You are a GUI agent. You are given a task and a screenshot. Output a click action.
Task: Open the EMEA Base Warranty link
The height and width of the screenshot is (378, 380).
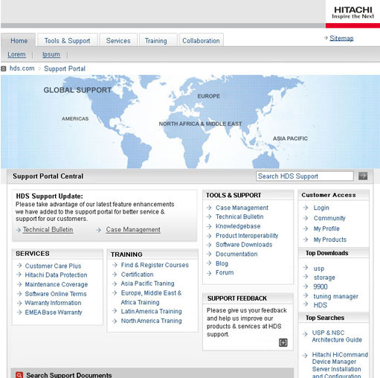(54, 313)
